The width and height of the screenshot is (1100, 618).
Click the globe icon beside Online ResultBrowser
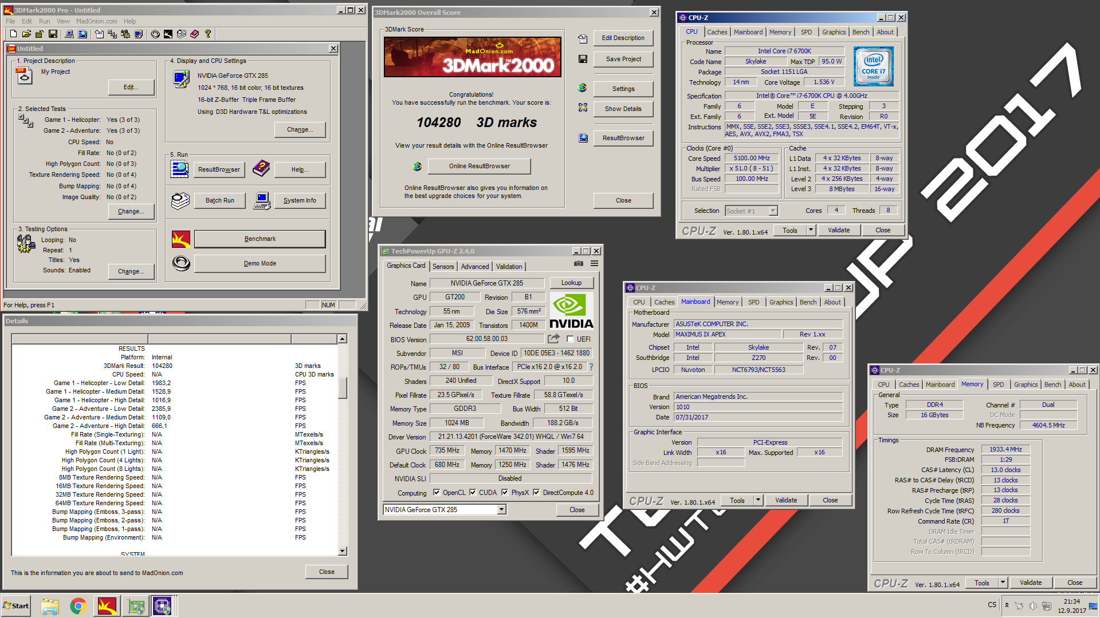click(417, 167)
